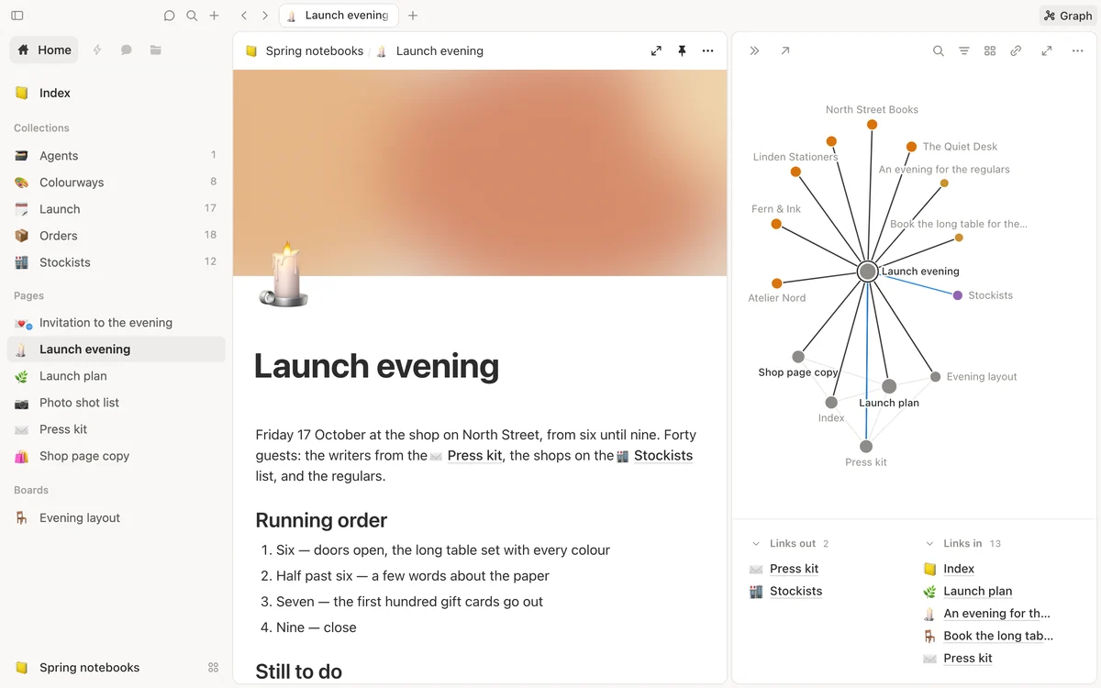Viewport: 1101px width, 688px height.
Task: Toggle the left sidebar panel icon
Action: 17,16
